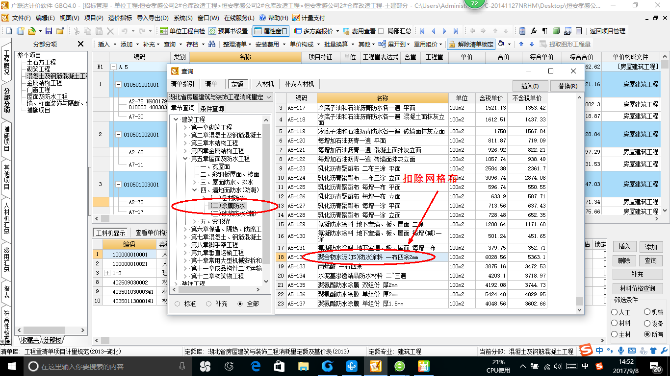Image resolution: width=670 pixels, height=376 pixels.
Task: Click the fx formula icon
Action: click(x=534, y=31)
